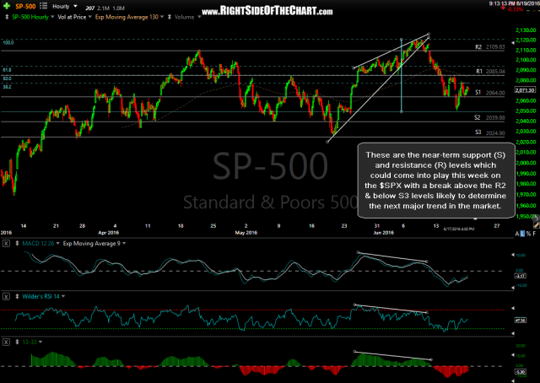Open Exp Moving Average 130 dropdown

[x=162, y=17]
